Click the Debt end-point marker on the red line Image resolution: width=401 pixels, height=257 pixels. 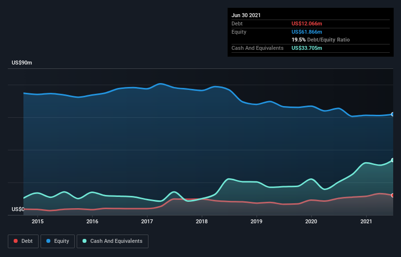tap(393, 195)
